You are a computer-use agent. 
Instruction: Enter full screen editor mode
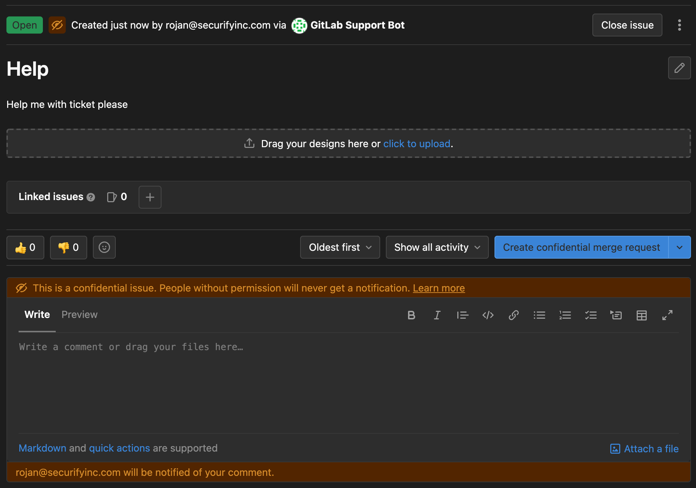tap(667, 315)
